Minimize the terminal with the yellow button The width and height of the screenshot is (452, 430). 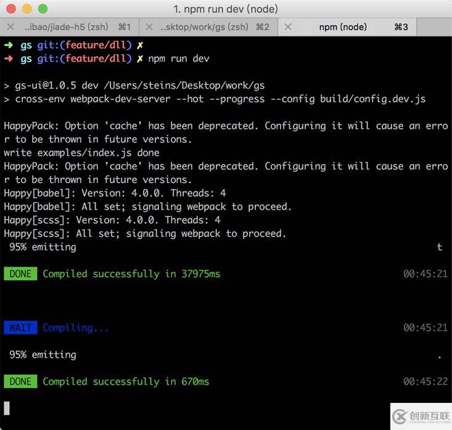click(27, 9)
